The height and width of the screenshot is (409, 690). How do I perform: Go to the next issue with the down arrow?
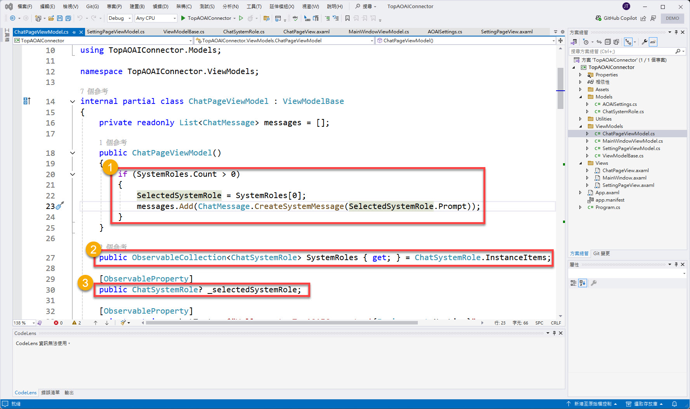[x=107, y=323]
